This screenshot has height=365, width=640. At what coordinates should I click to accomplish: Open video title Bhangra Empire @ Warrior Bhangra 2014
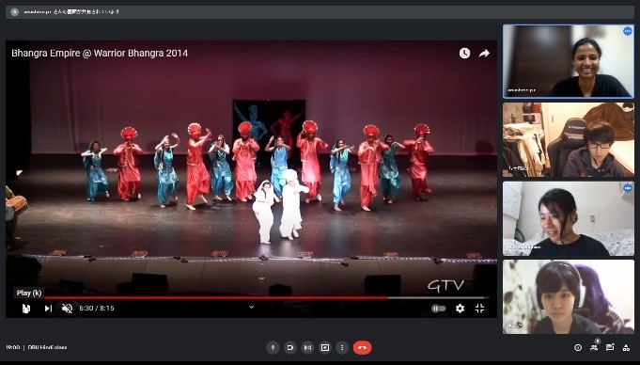coord(100,53)
